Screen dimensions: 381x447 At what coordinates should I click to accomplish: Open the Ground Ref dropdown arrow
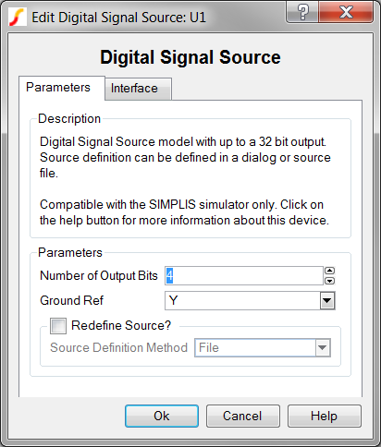327,300
